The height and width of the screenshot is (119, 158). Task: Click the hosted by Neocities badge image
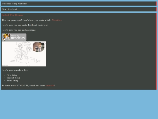[14, 37]
